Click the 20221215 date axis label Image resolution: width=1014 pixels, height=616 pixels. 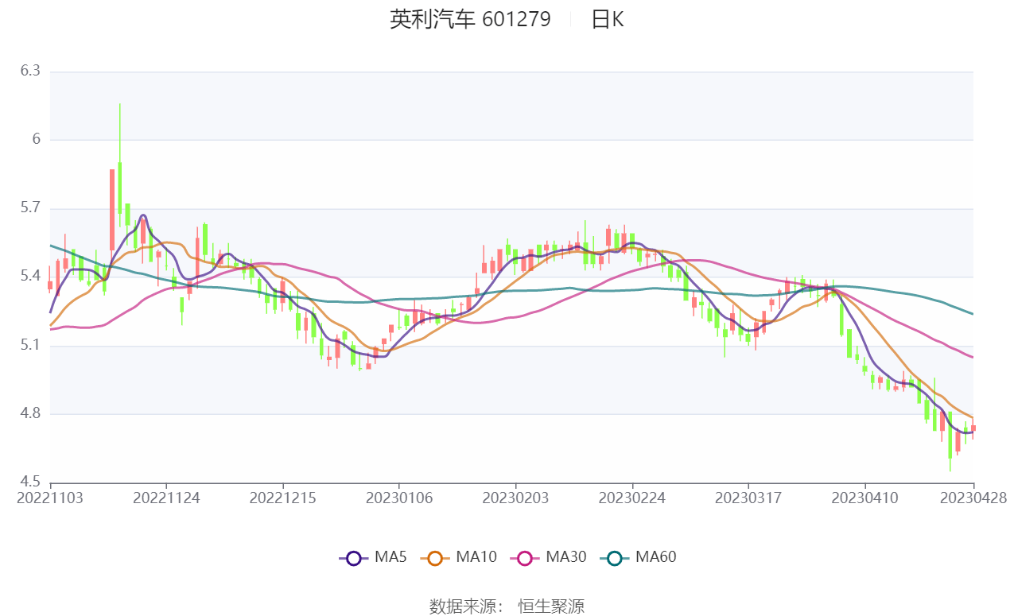tap(282, 498)
